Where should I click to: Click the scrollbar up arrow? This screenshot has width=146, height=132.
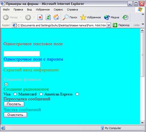142,31
